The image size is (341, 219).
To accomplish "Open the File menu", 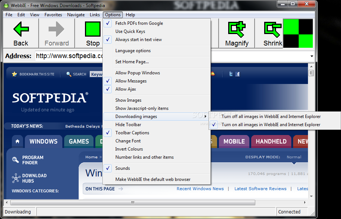I will pyautogui.click(x=9, y=15).
